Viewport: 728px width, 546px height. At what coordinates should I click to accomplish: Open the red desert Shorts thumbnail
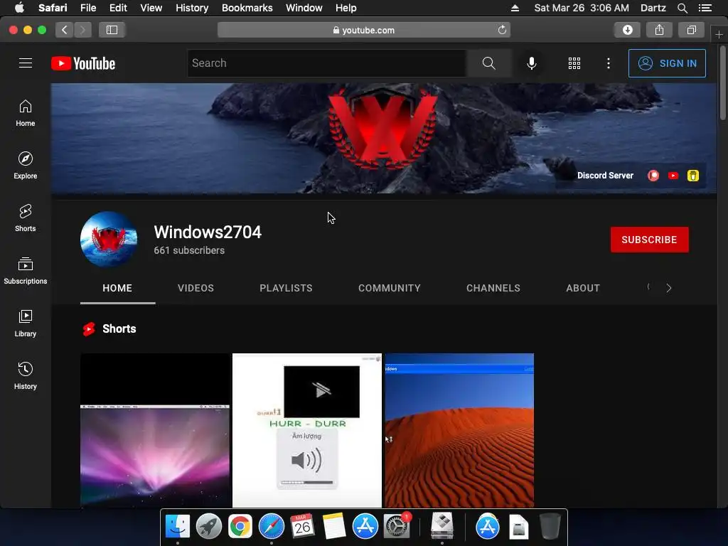(x=459, y=430)
